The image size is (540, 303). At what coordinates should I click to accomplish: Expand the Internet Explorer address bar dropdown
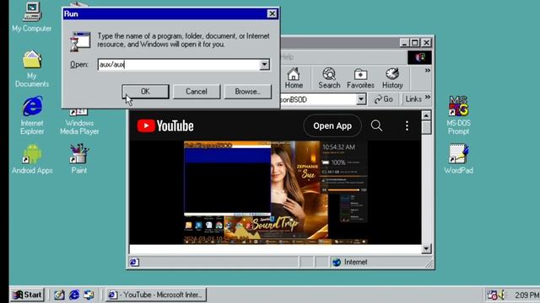coord(360,99)
